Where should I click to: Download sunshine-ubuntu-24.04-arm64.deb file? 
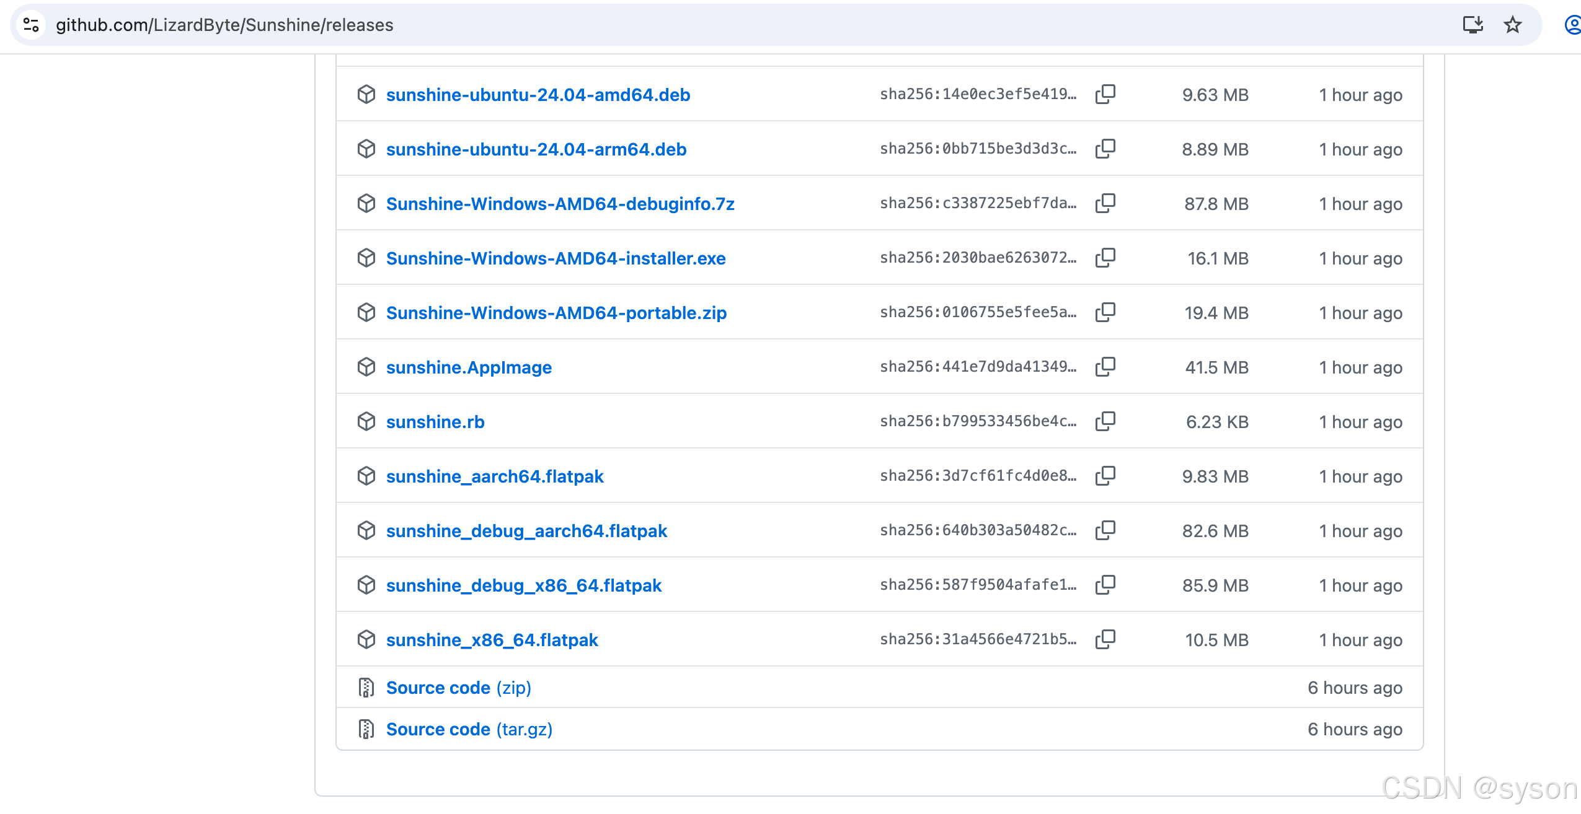pos(536,149)
